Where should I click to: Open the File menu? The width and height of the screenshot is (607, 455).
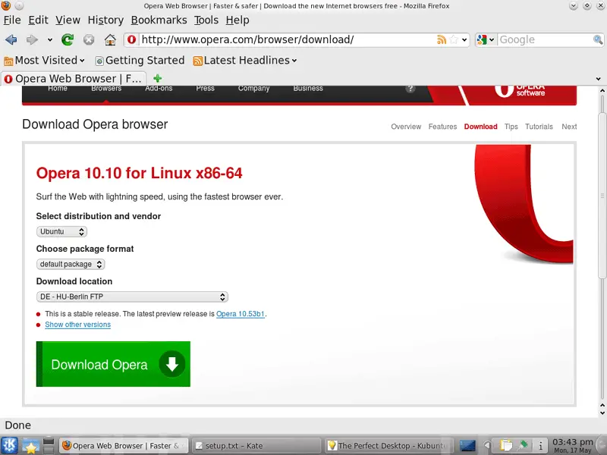pyautogui.click(x=12, y=20)
